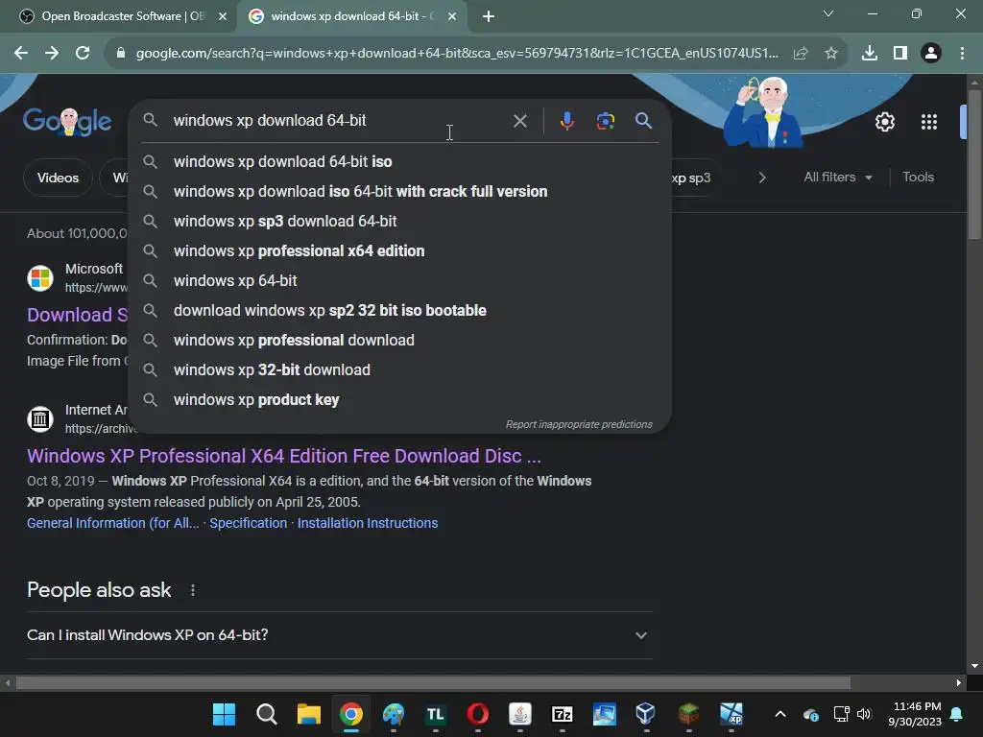983x737 pixels.
Task: Open VirtualBox from taskbar
Action: coord(646,714)
